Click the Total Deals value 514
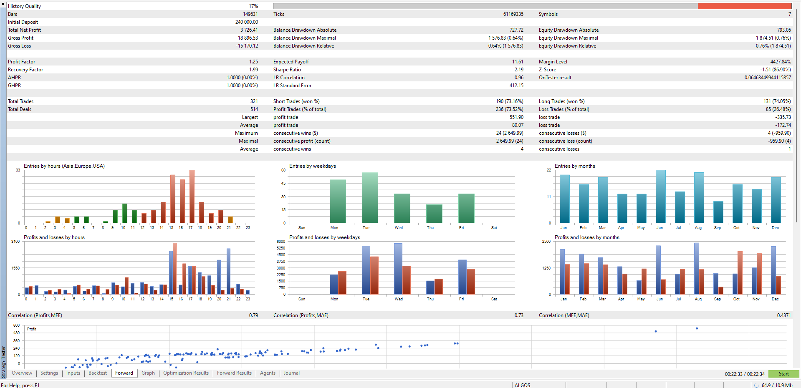 [x=254, y=109]
